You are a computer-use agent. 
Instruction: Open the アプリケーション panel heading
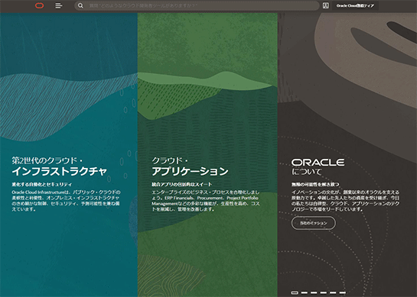click(190, 171)
